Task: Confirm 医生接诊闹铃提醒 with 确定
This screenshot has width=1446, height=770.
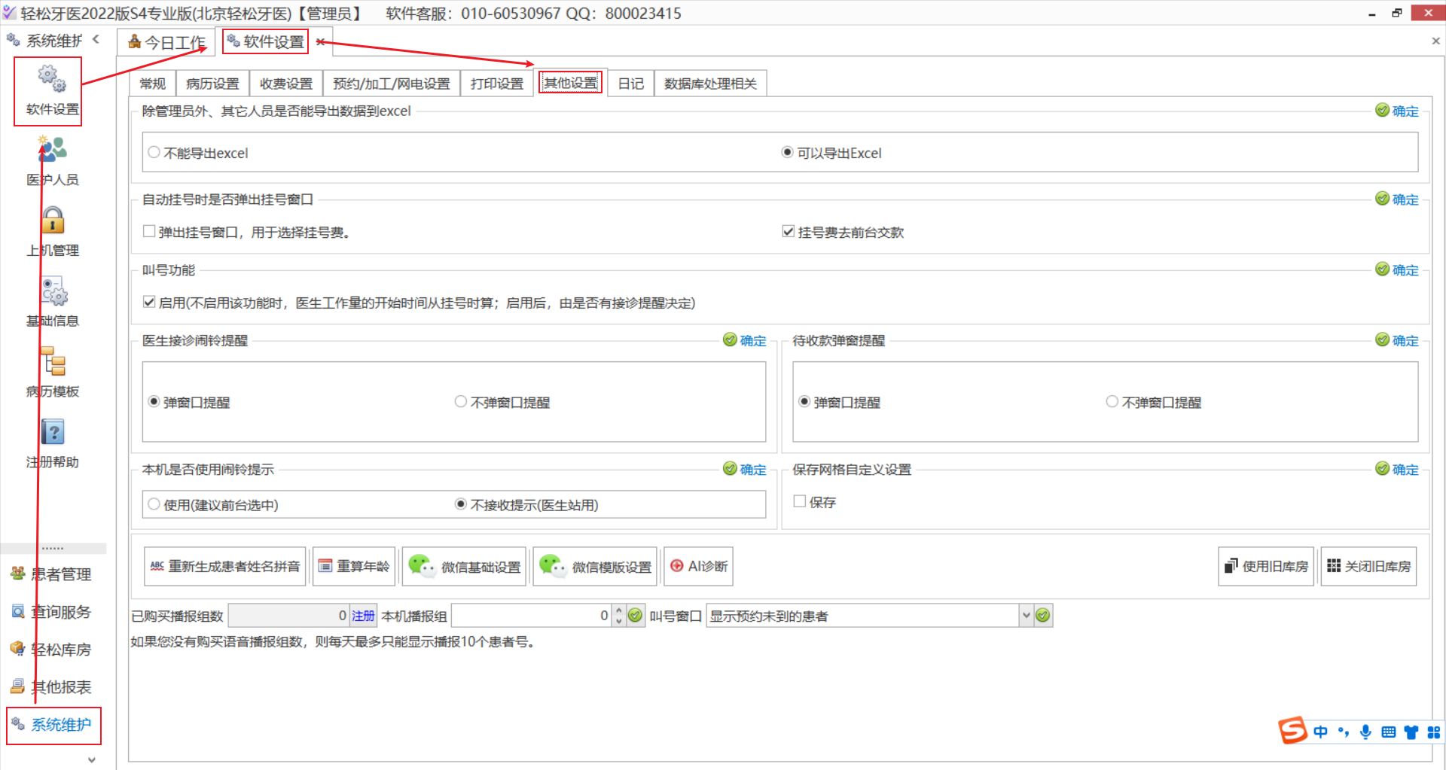Action: pos(745,340)
